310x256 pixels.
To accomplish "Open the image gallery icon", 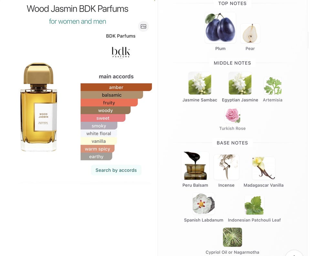I will (x=143, y=26).
